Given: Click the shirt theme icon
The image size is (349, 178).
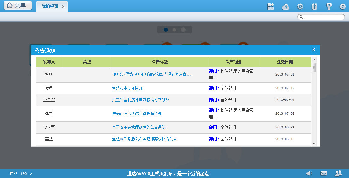Looking at the screenshot, I should pyautogui.click(x=314, y=7).
